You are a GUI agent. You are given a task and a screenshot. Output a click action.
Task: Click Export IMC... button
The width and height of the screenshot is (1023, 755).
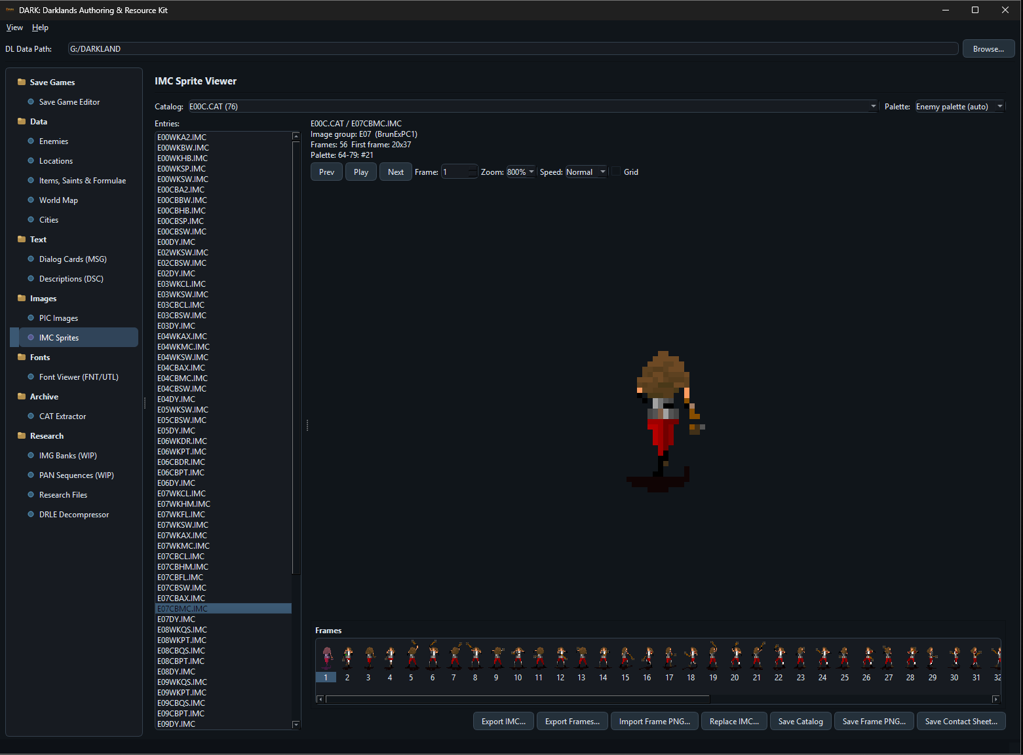503,722
